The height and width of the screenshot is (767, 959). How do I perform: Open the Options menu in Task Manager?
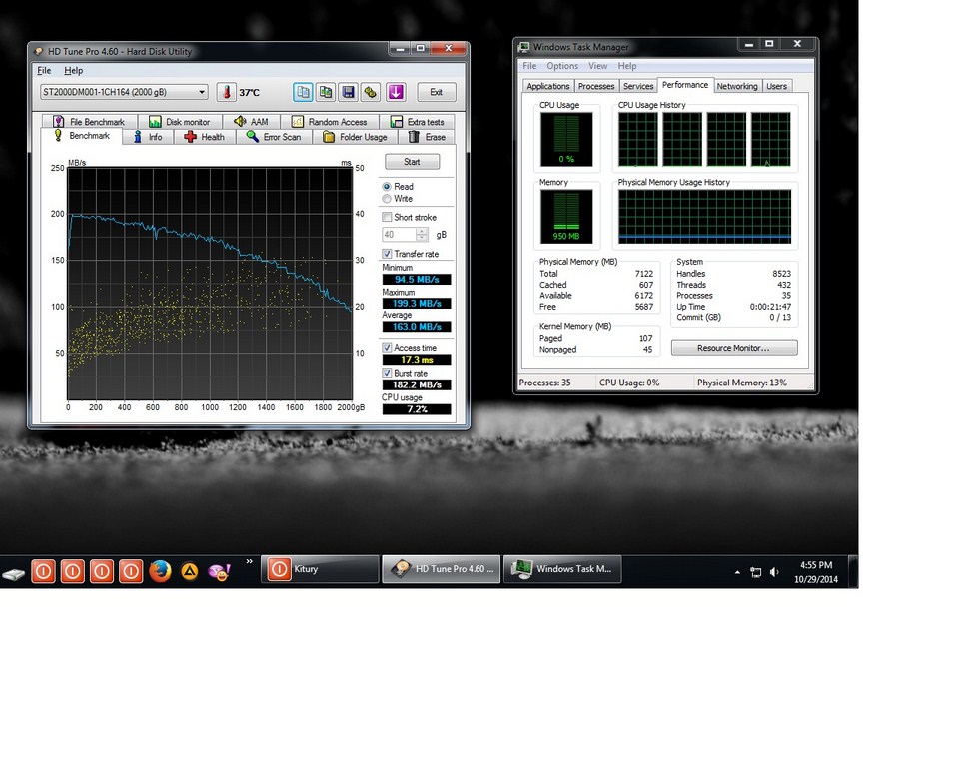(x=562, y=66)
